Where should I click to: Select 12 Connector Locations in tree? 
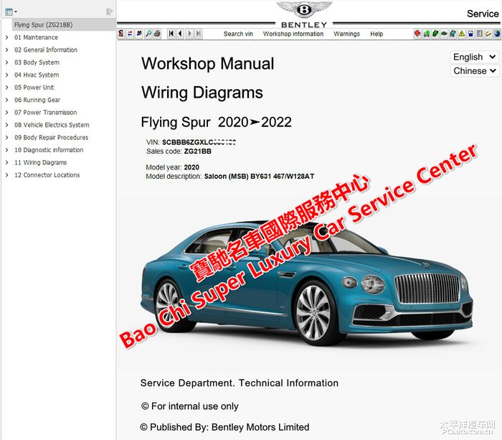[x=47, y=174]
